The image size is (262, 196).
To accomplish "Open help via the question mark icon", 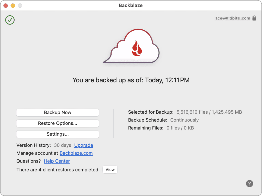I will pos(249,183).
